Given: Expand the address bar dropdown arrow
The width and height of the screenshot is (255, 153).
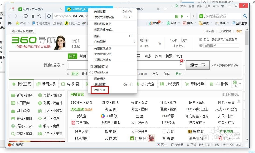Looking at the screenshot, I should (187, 16).
